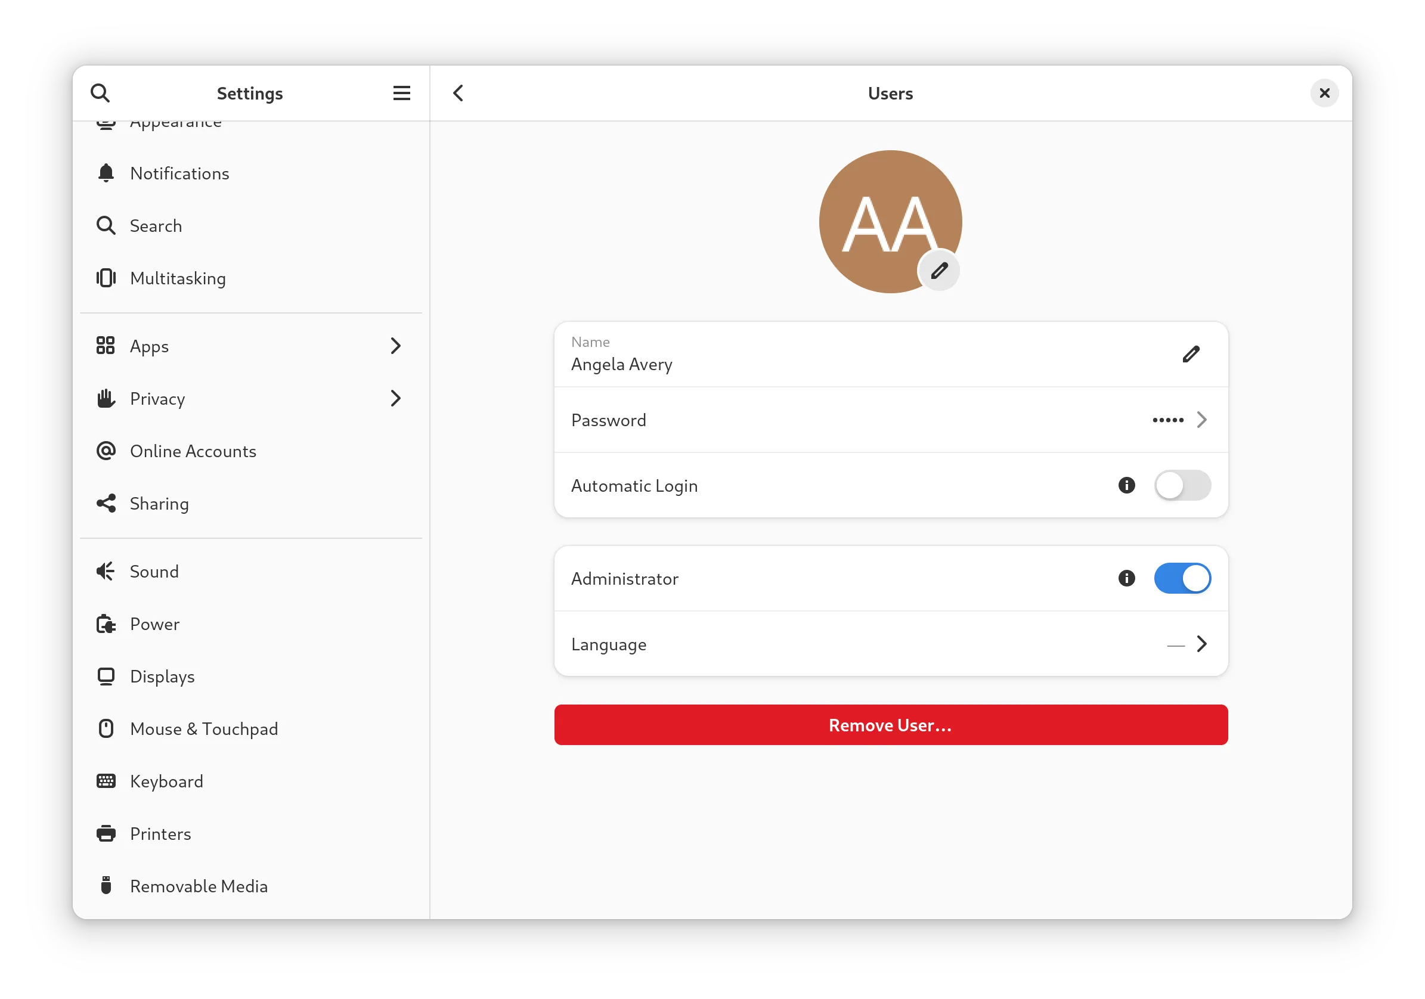Expand the Apps submenu chevron
Viewport: 1425px width, 999px height.
coord(395,346)
